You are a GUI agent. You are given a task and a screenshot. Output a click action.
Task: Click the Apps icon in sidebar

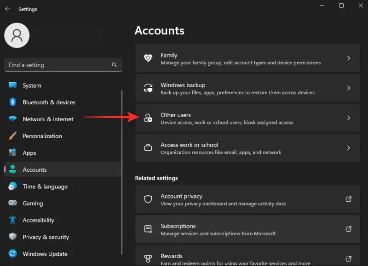[13, 153]
